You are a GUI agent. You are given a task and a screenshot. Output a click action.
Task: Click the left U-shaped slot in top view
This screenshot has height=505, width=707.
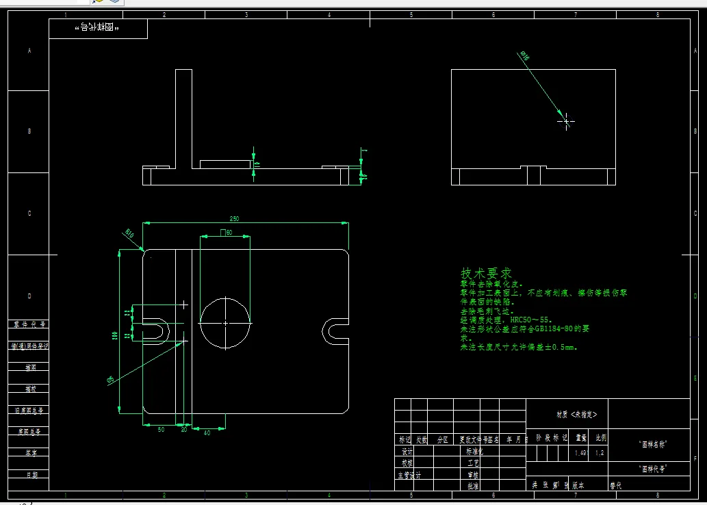coord(156,331)
